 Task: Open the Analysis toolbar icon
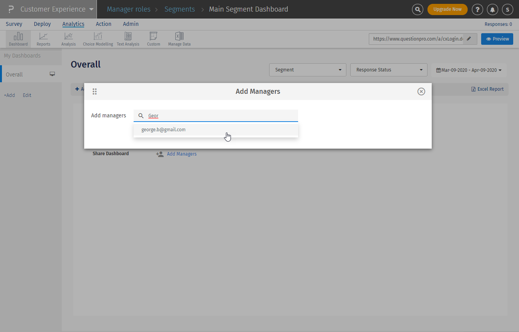click(68, 39)
